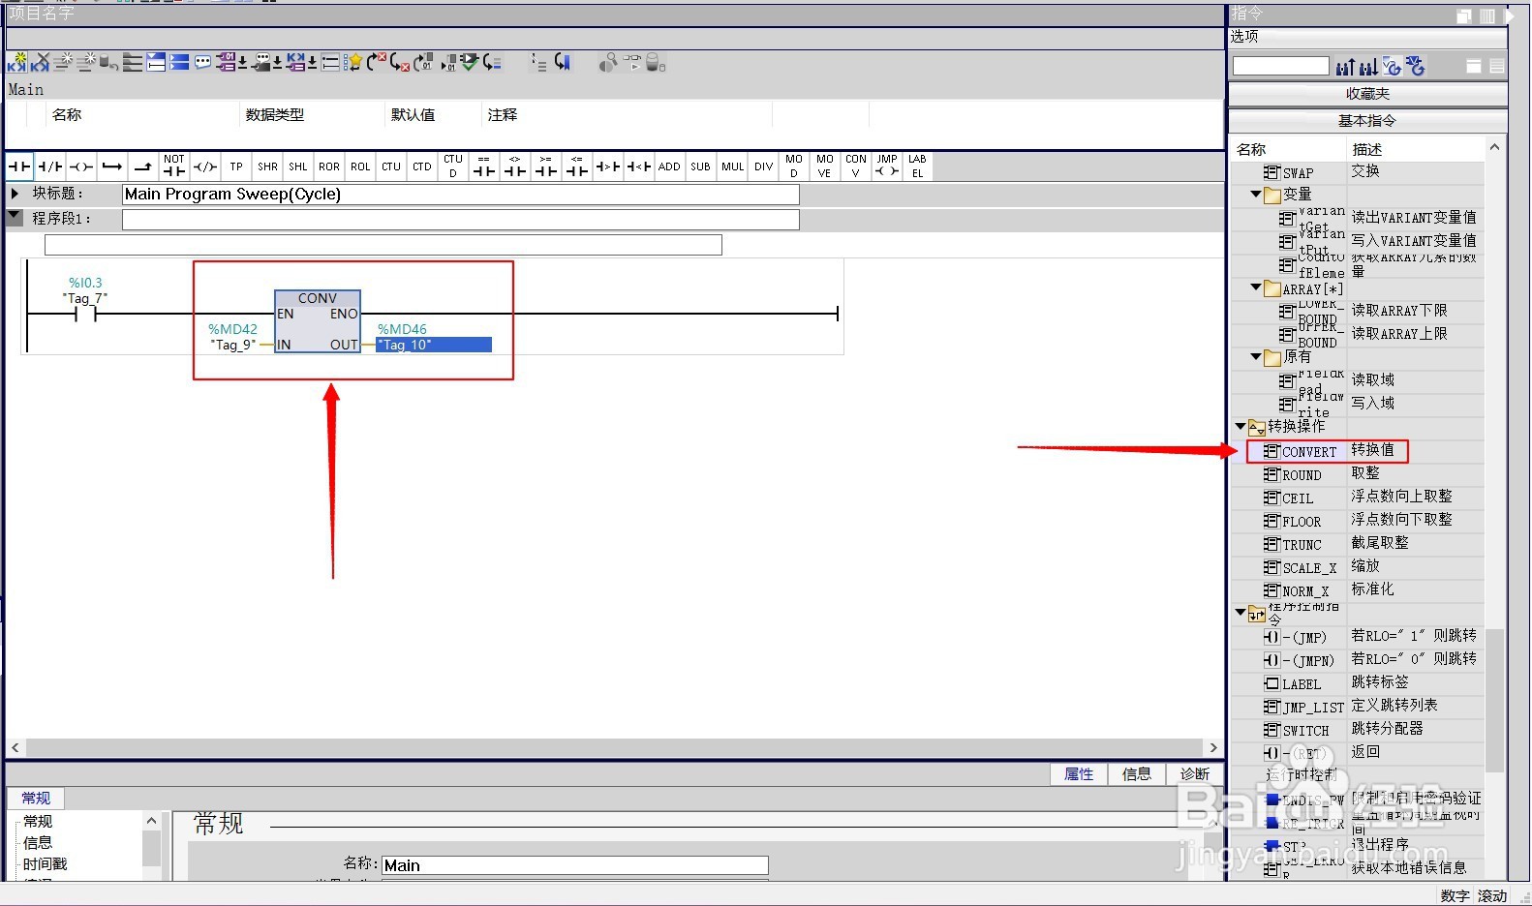Insert the TP timer instruction
This screenshot has height=906, width=1532.
[236, 166]
